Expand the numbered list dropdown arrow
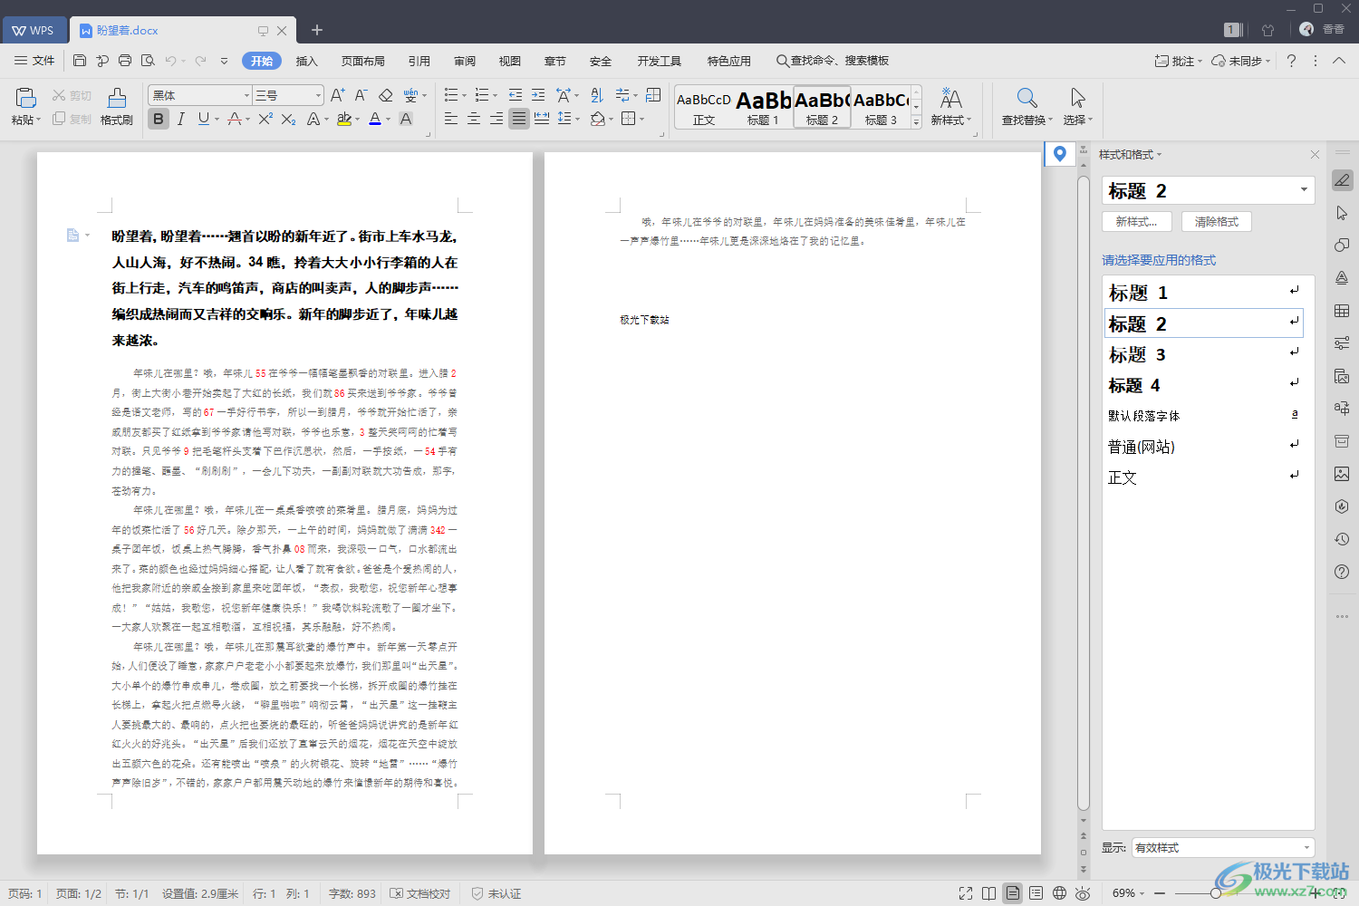Screen dimensions: 1359x906 tap(495, 96)
